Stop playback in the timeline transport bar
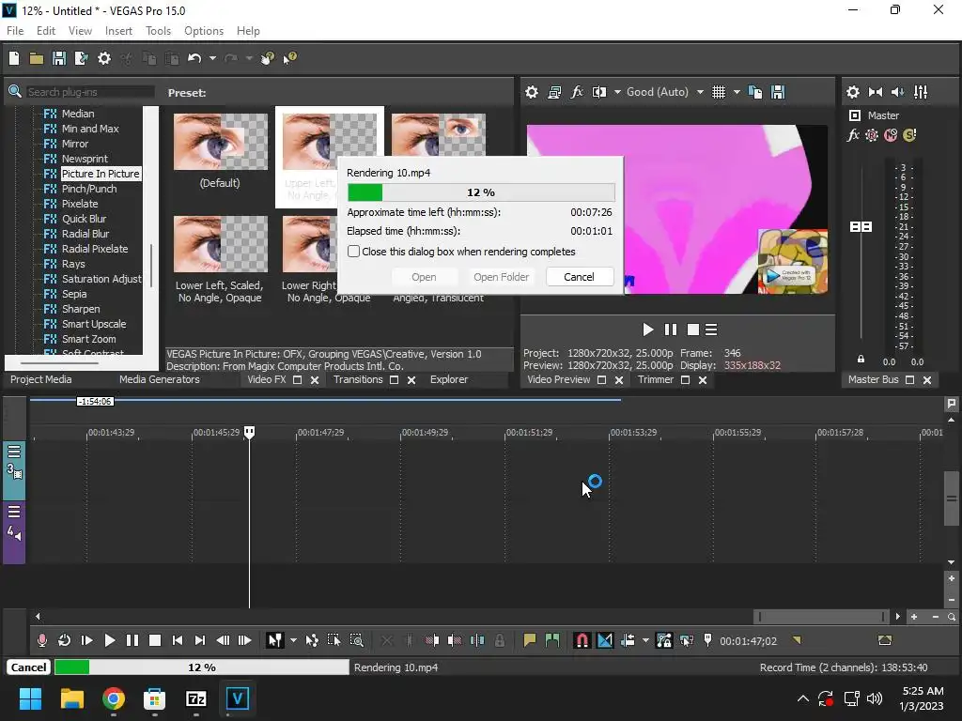The image size is (962, 721). (x=155, y=640)
